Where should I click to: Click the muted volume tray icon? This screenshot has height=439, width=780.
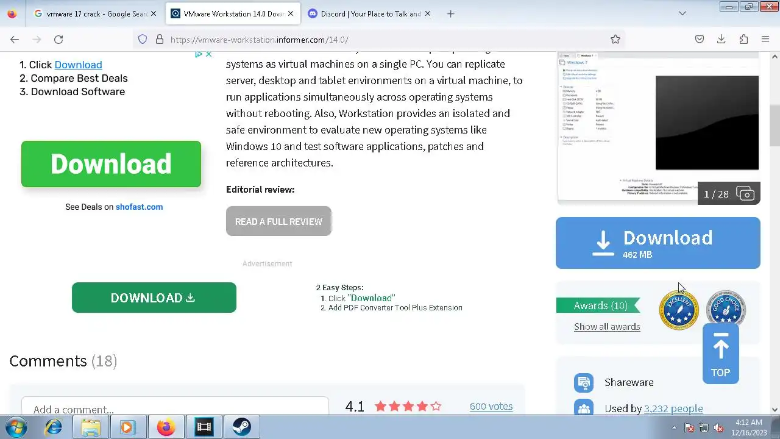tap(718, 428)
